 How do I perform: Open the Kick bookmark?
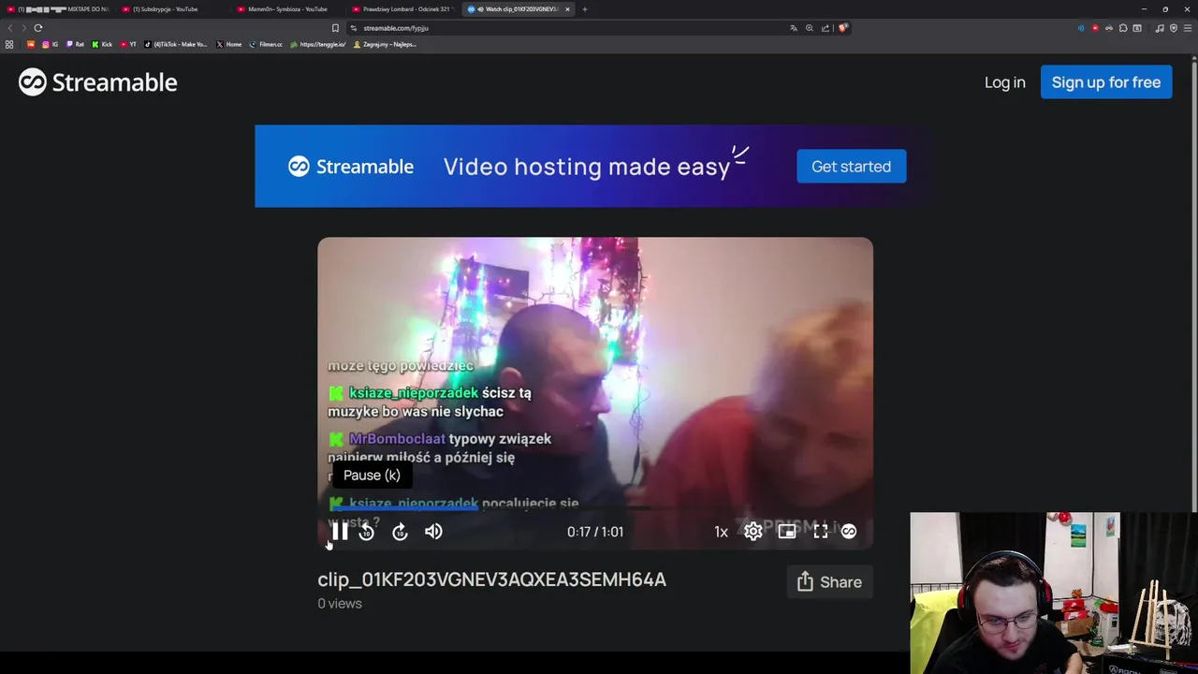click(102, 44)
